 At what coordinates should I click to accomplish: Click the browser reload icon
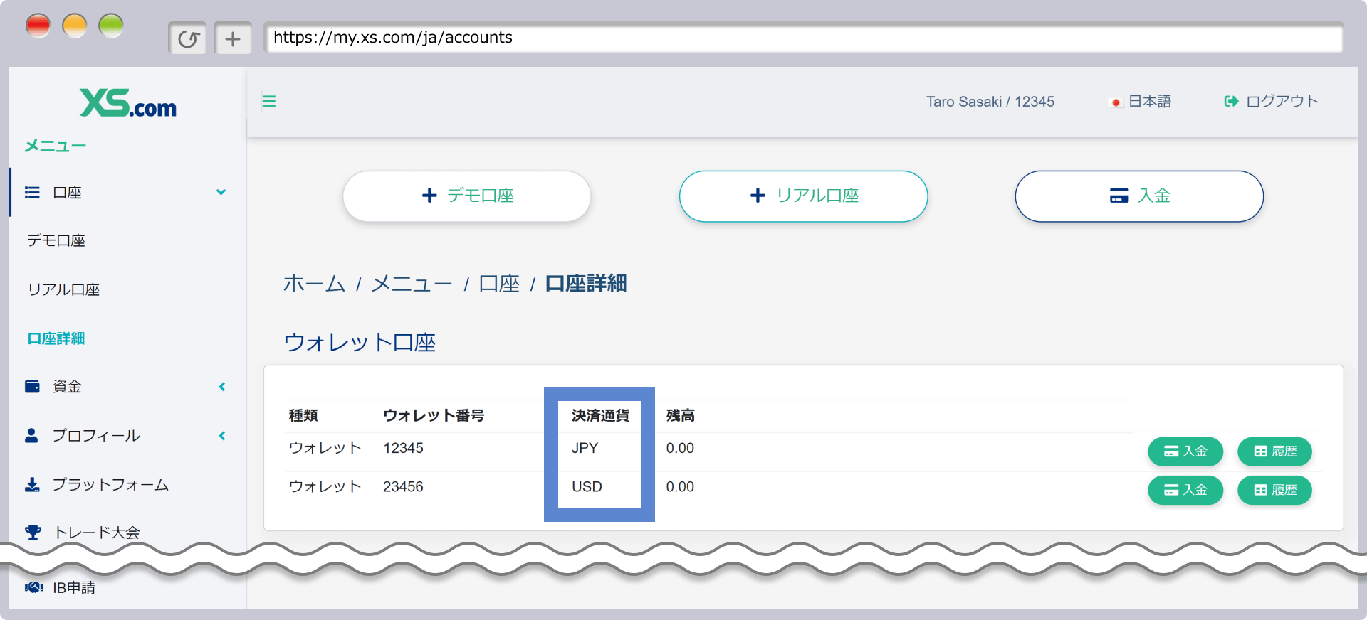pos(188,38)
